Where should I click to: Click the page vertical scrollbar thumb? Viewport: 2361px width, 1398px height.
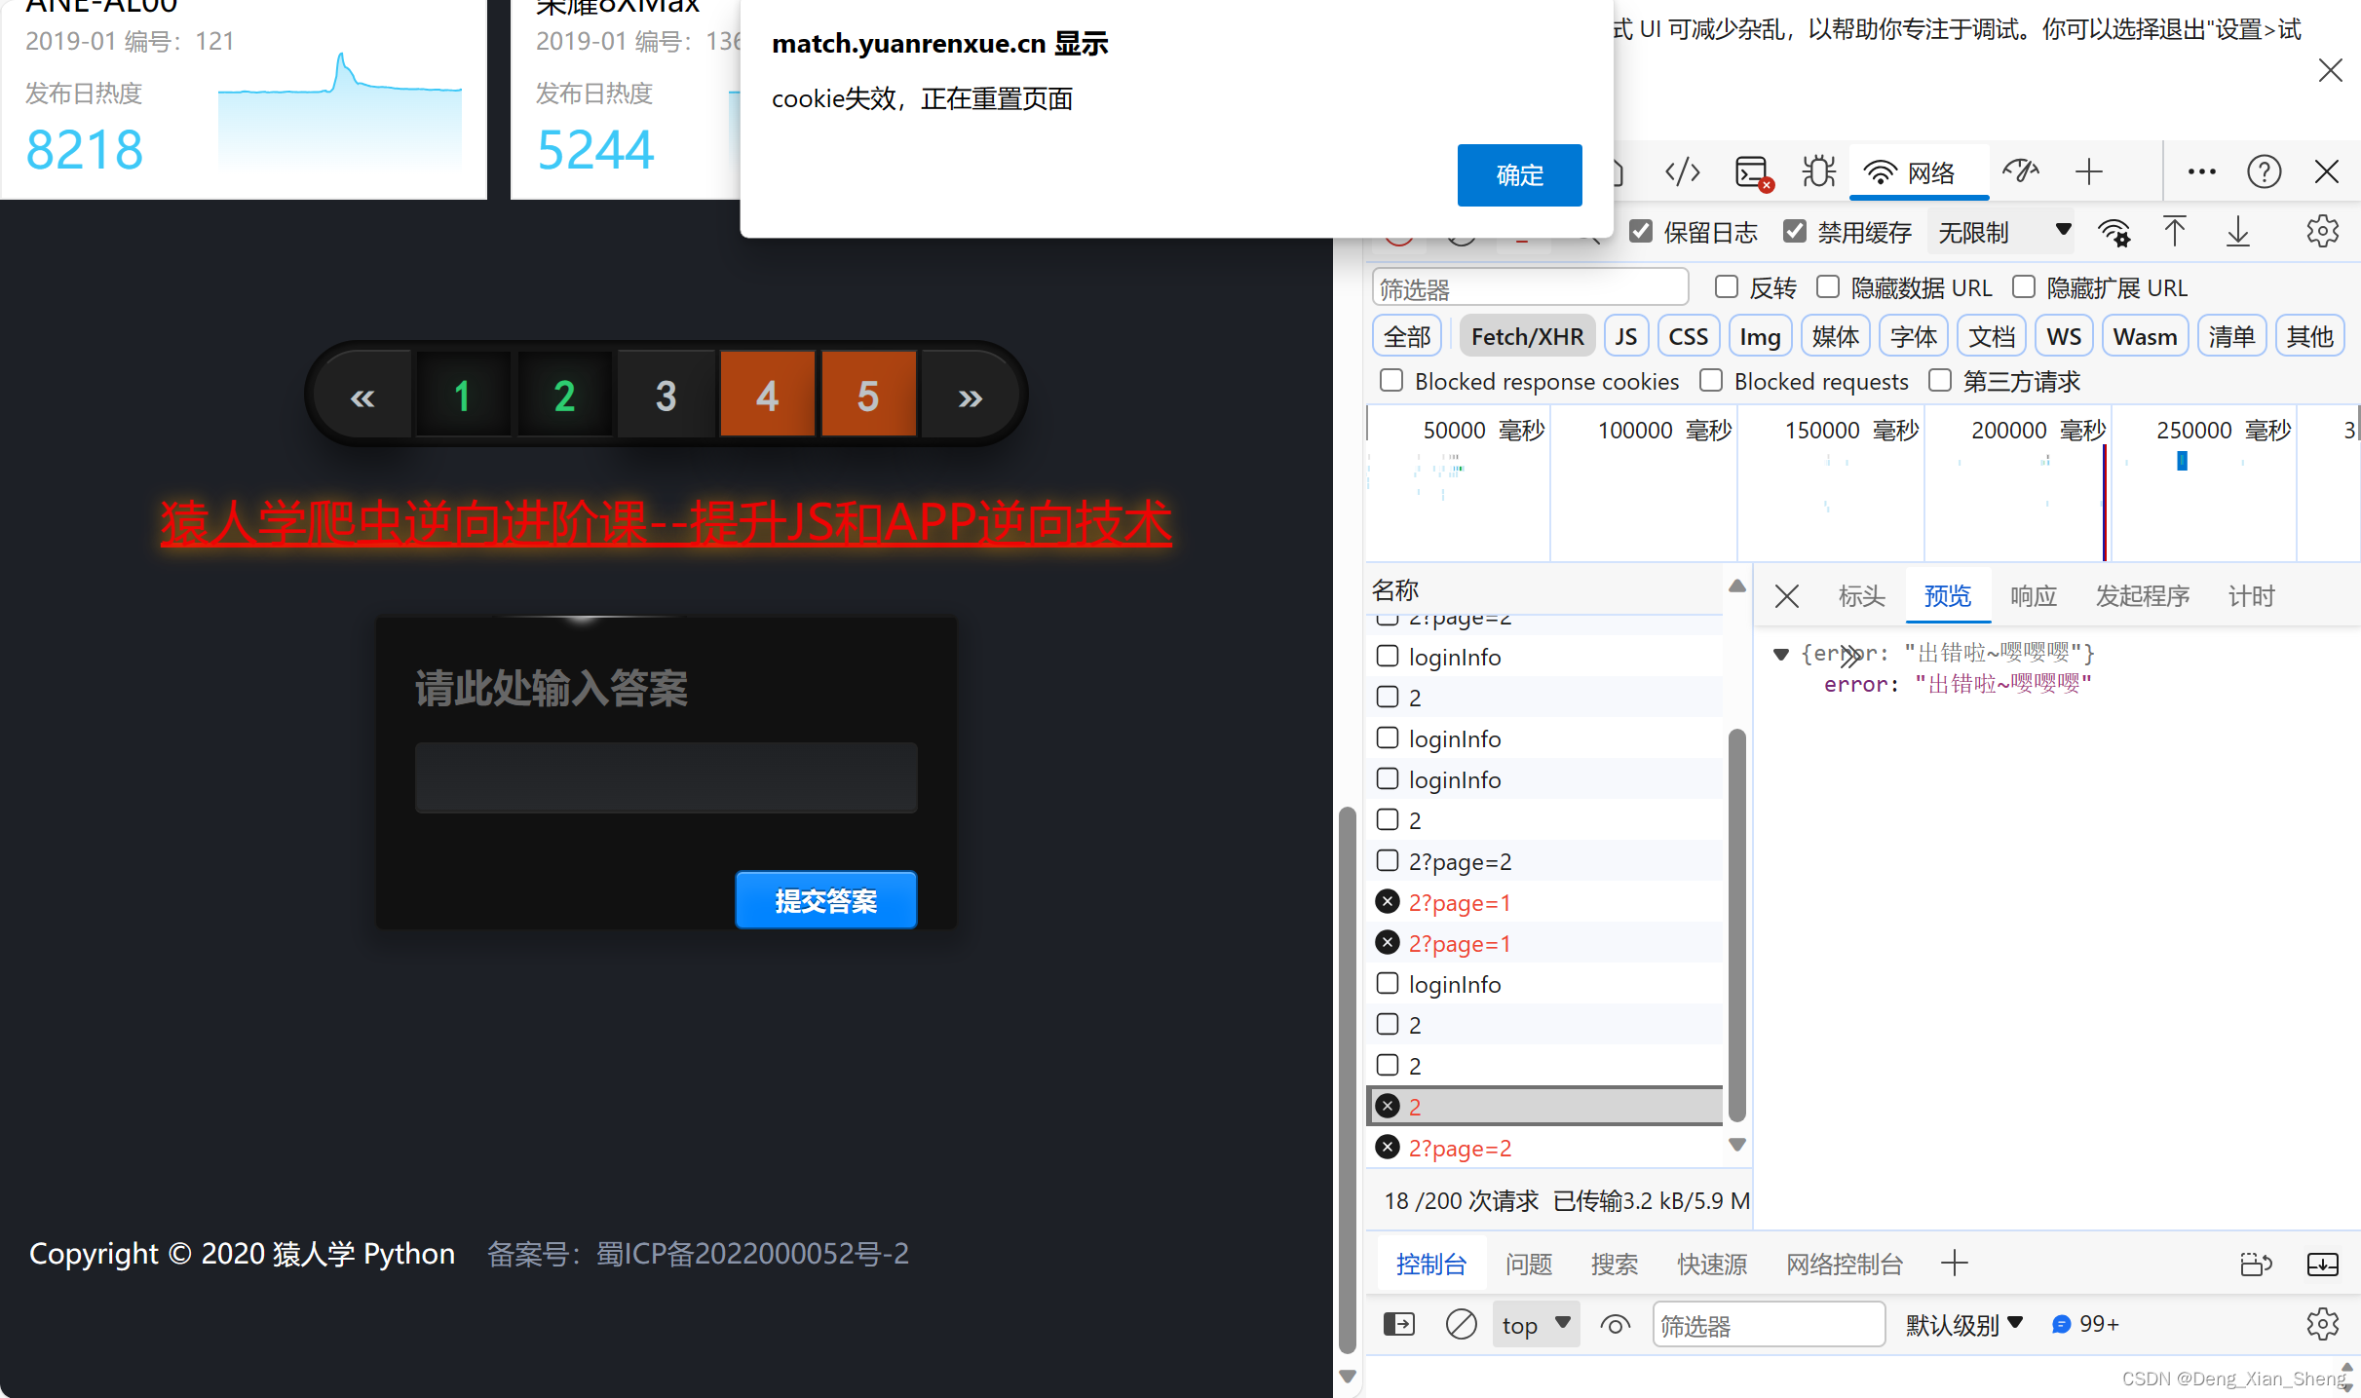pyautogui.click(x=1347, y=1081)
